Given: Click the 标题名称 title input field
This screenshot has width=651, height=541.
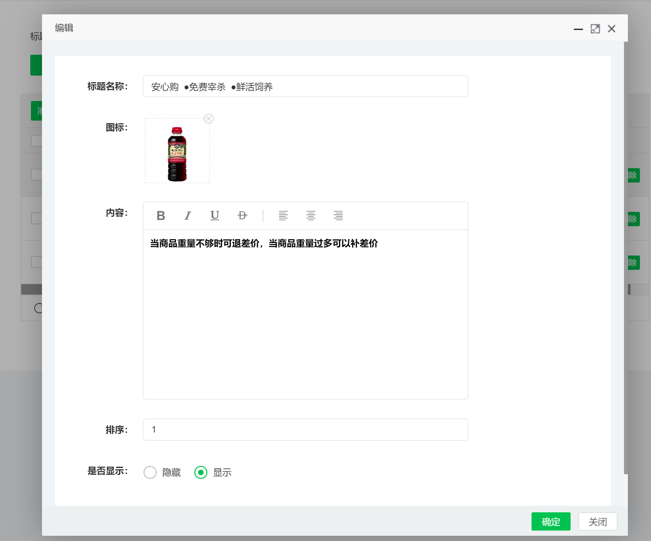Looking at the screenshot, I should 305,86.
